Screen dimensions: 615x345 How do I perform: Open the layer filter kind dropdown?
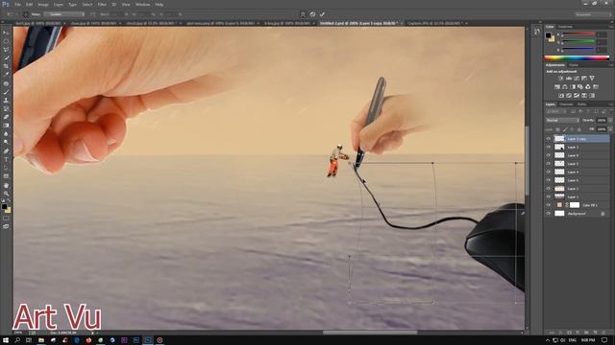(556, 111)
